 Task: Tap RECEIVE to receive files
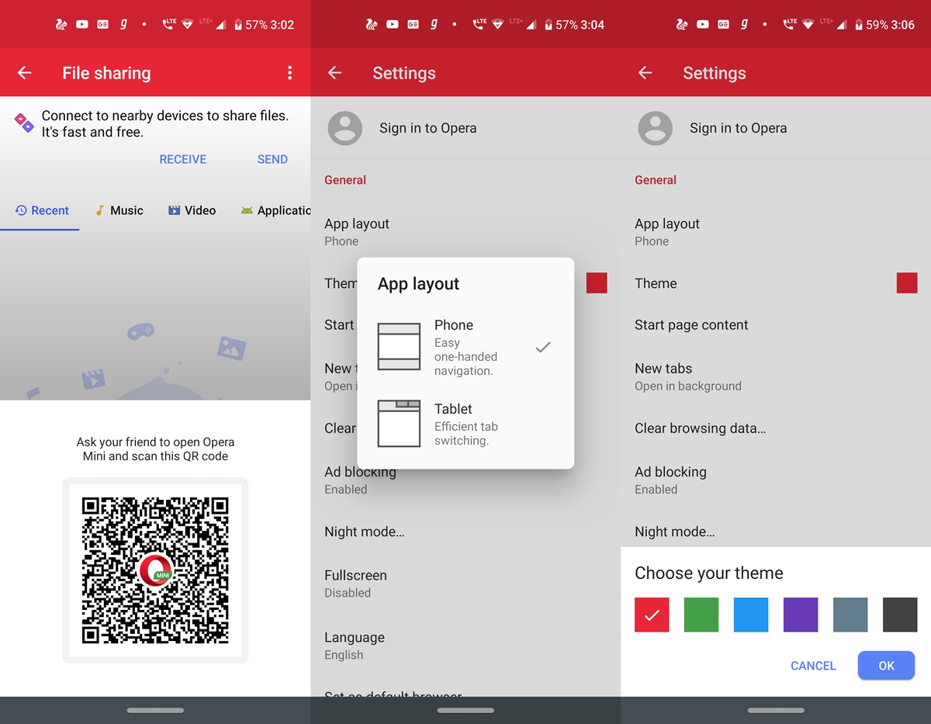coord(183,159)
